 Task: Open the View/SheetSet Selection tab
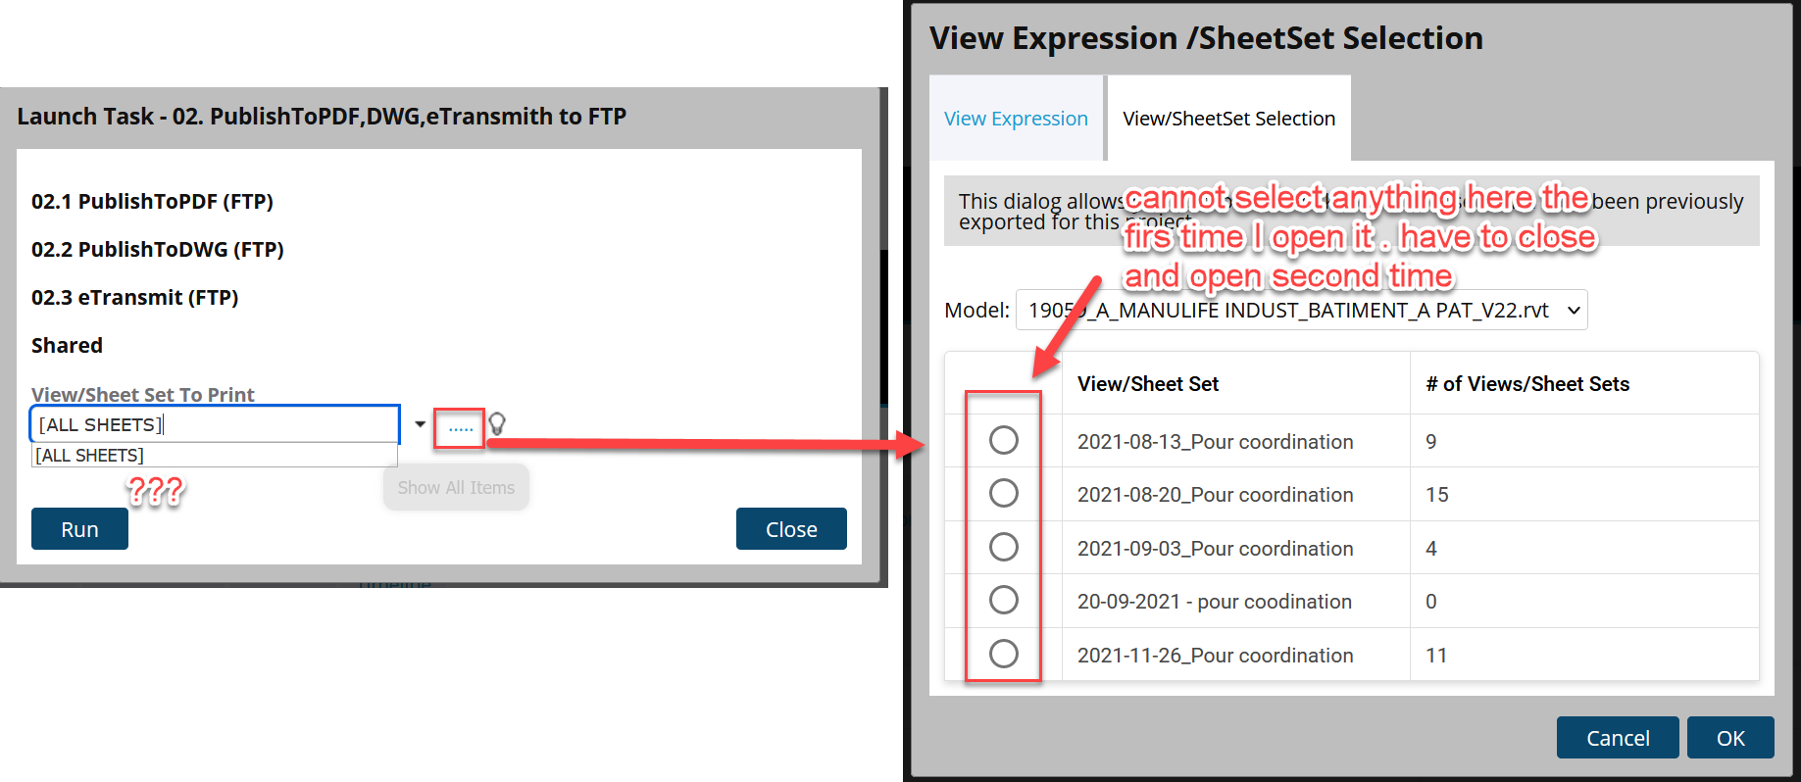1228,119
